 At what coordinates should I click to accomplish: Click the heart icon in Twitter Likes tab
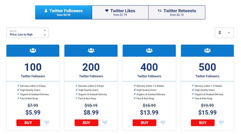[x=107, y=11]
